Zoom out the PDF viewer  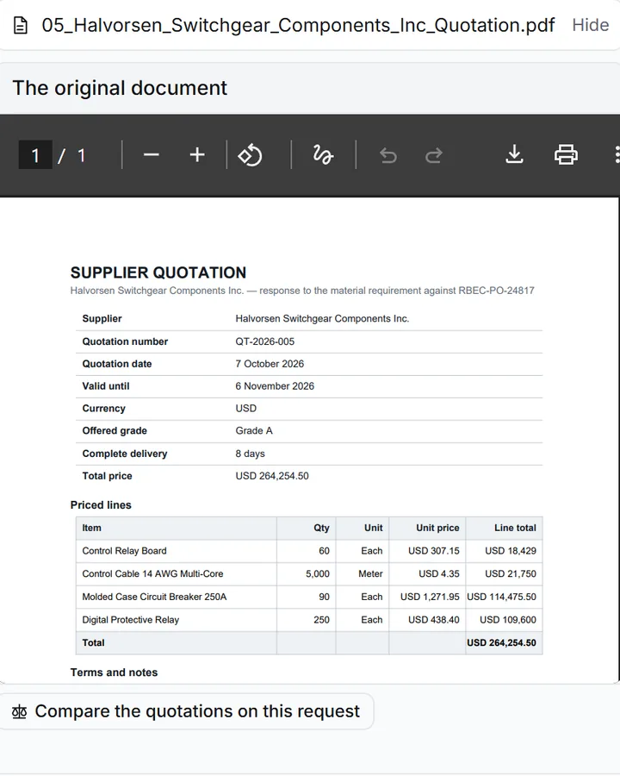(152, 155)
